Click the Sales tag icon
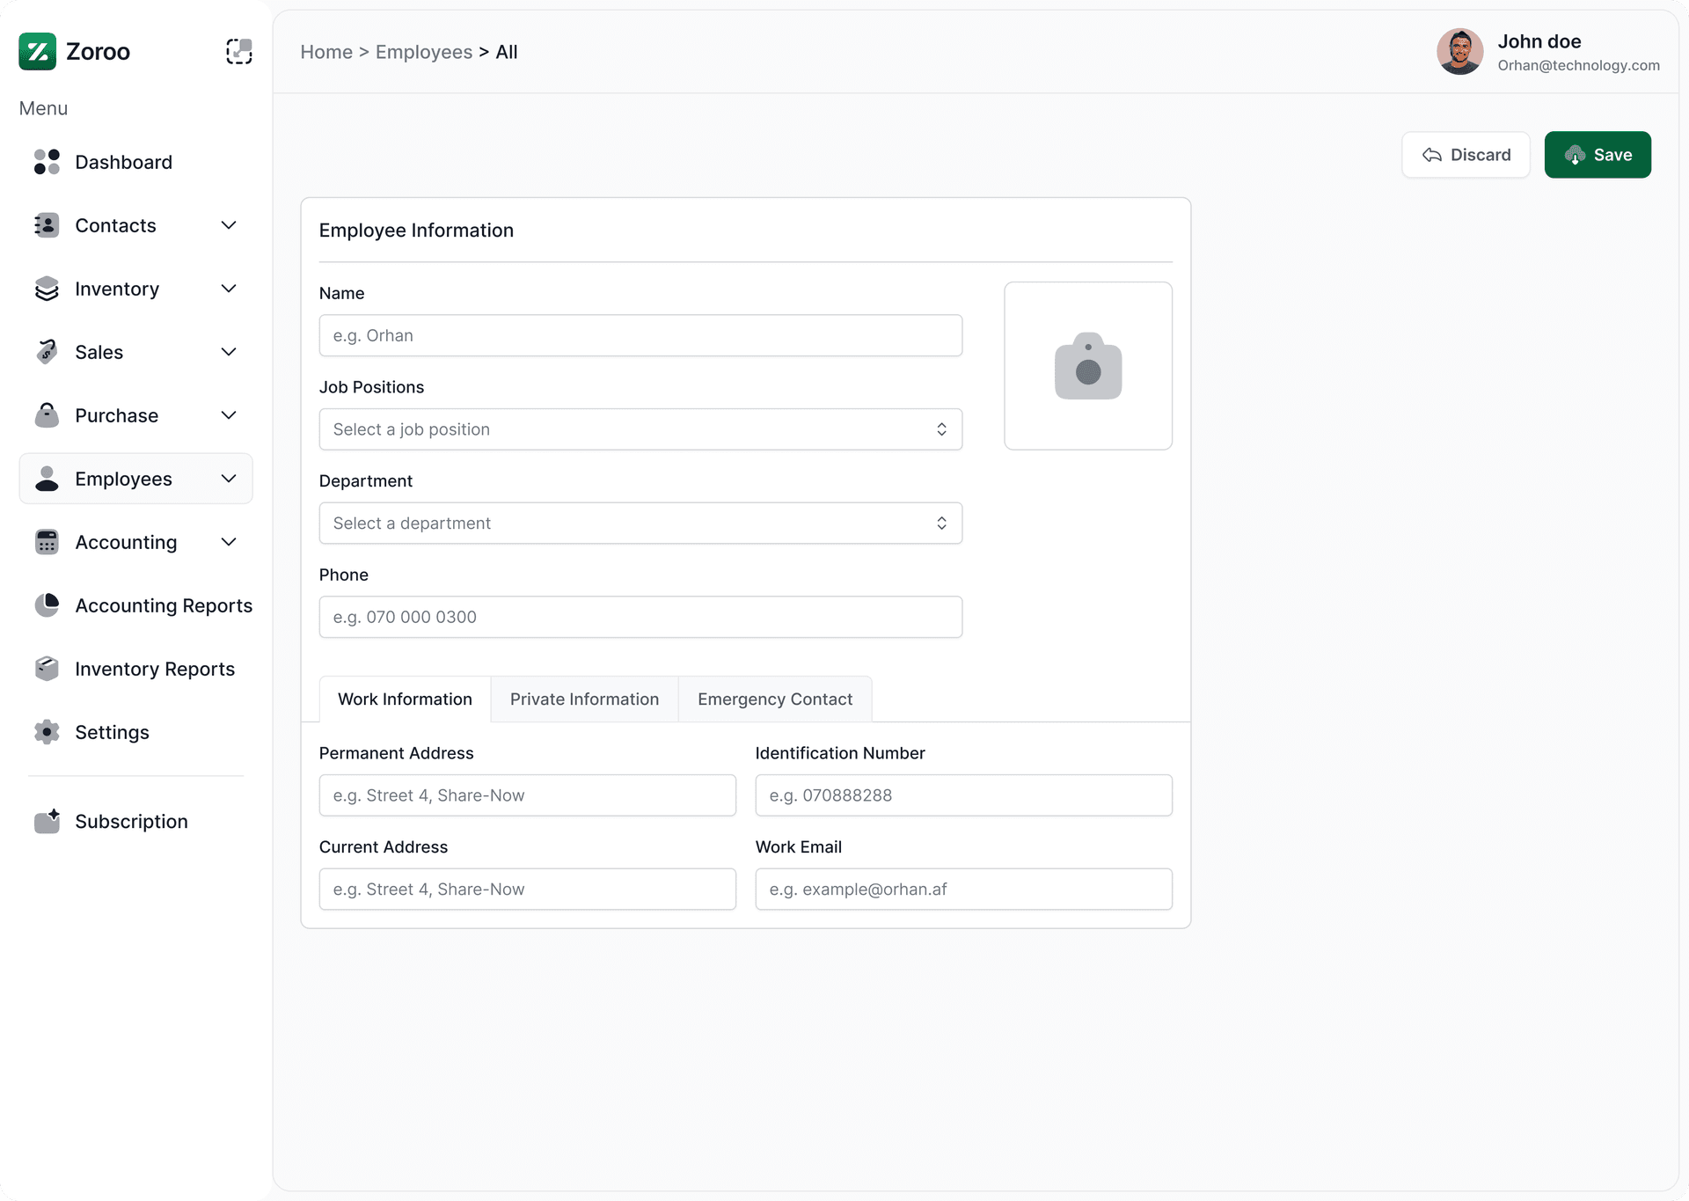This screenshot has height=1201, width=1689. [x=47, y=352]
